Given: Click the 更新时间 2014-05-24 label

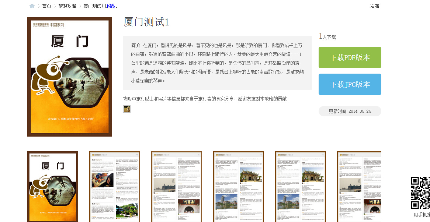Looking at the screenshot, I should (x=350, y=111).
